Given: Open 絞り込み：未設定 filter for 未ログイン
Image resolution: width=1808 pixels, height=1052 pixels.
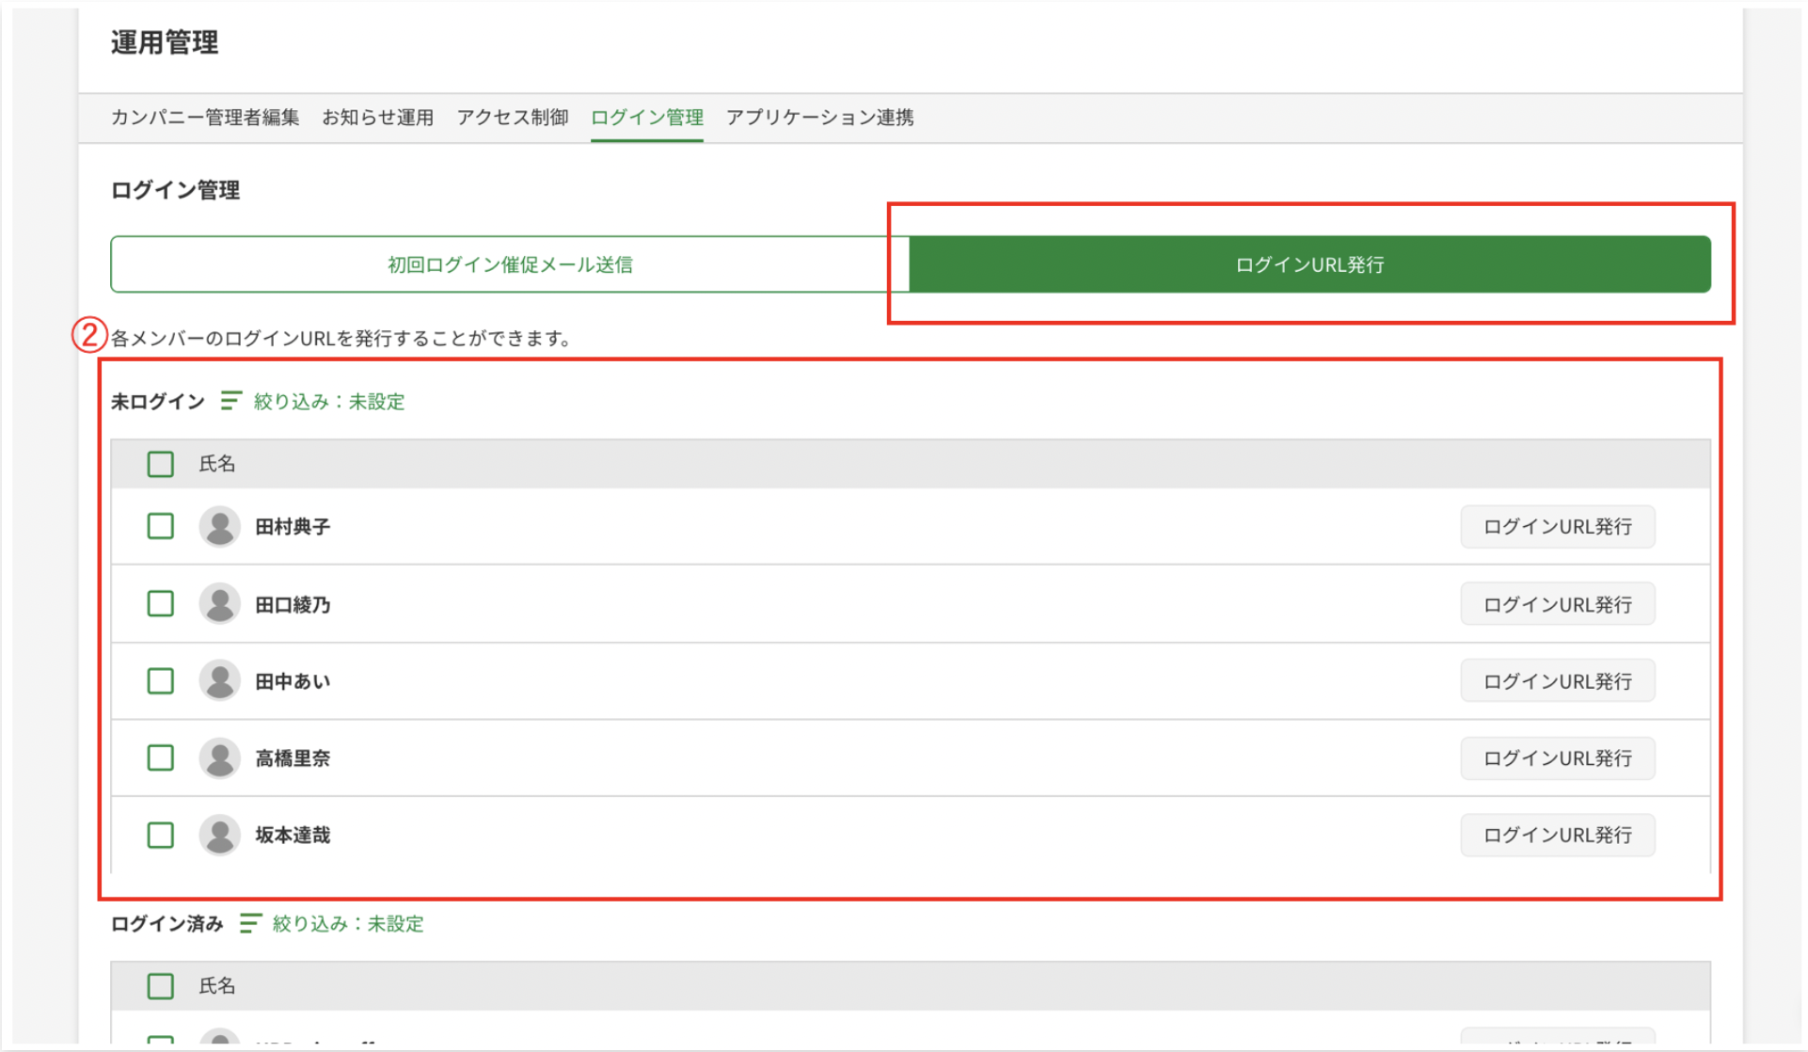Looking at the screenshot, I should pyautogui.click(x=328, y=402).
